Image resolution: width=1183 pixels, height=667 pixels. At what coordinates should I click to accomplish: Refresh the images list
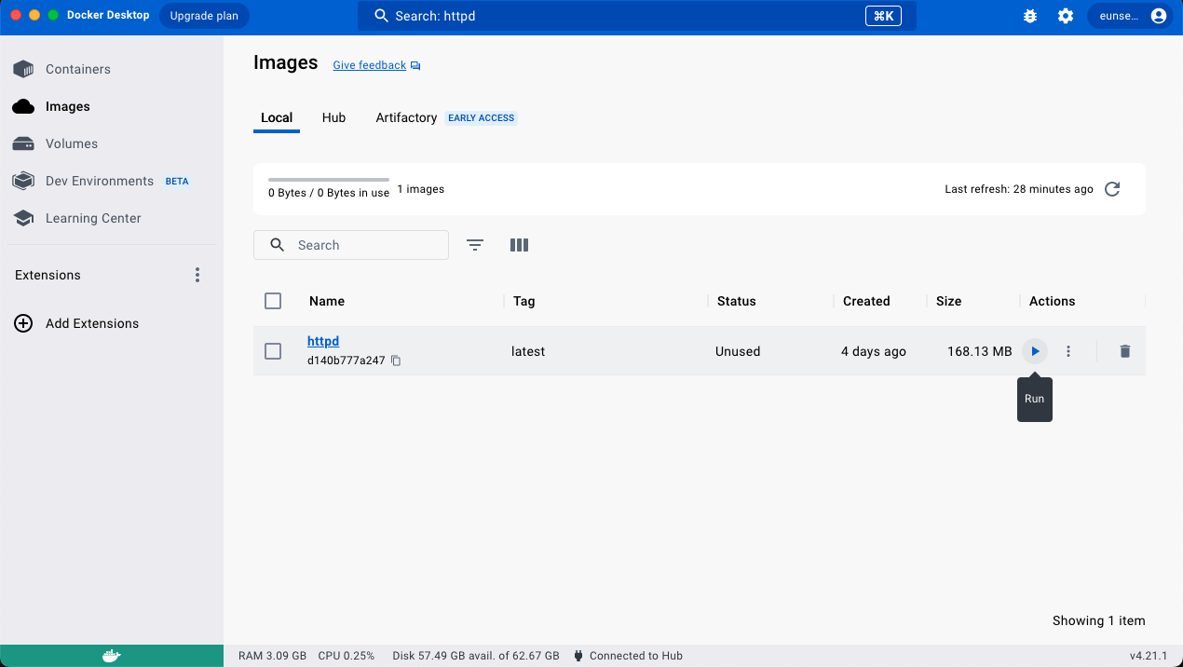coord(1112,189)
